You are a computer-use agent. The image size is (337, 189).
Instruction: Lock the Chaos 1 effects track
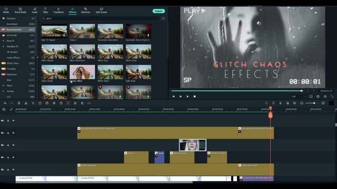(x=8, y=157)
